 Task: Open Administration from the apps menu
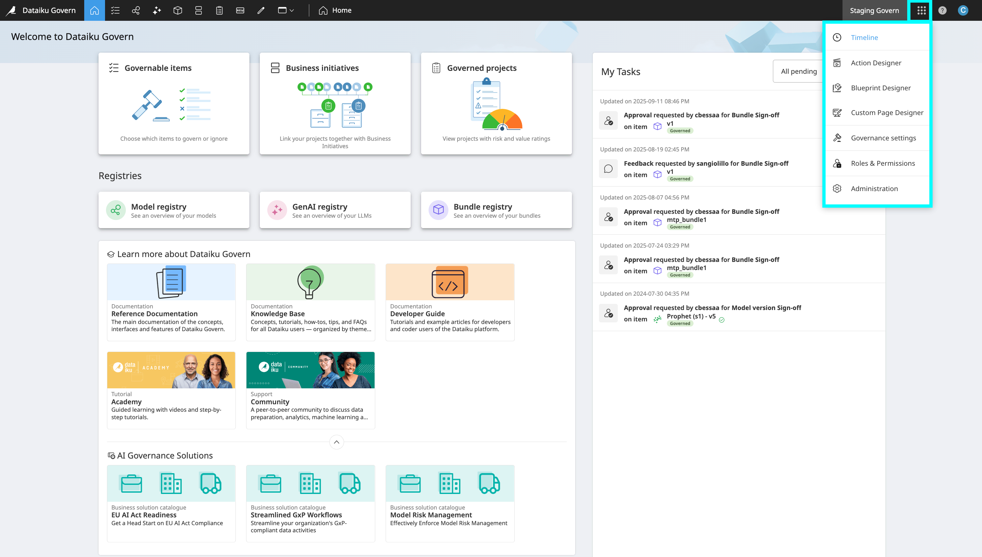(874, 188)
